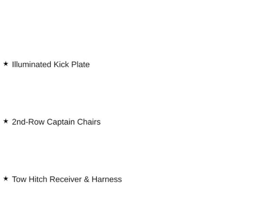278x208 pixels.
Task: Click the word Illuminated
Action: [x=31, y=64]
